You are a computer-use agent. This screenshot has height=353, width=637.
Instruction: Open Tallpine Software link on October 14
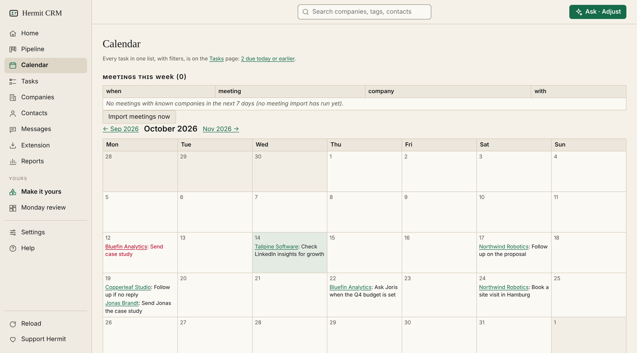[277, 247]
